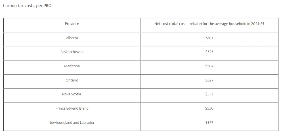Image resolution: width=281 pixels, height=134 pixels.
Task: Click "2024-25" in the column header
Action: click(x=257, y=24)
